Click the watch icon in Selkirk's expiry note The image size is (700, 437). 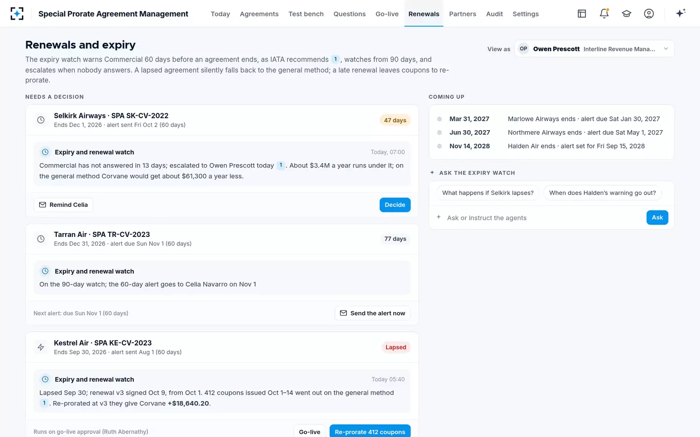(x=45, y=152)
